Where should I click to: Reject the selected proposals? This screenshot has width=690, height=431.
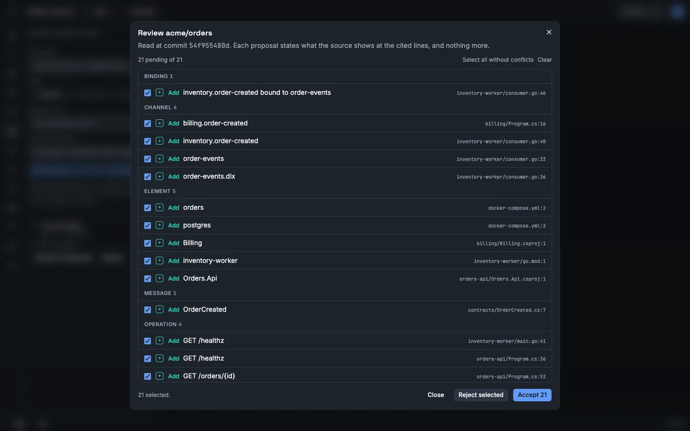pos(481,395)
